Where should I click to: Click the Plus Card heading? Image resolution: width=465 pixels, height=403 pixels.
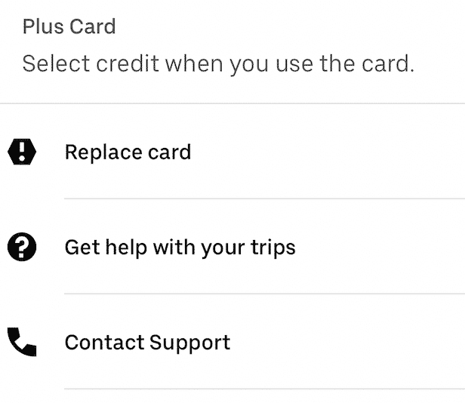(x=69, y=26)
